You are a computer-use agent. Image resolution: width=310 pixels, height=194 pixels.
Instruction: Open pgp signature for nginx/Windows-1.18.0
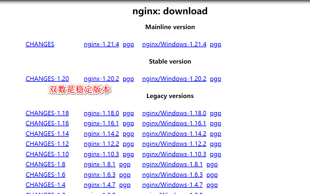pos(216,113)
